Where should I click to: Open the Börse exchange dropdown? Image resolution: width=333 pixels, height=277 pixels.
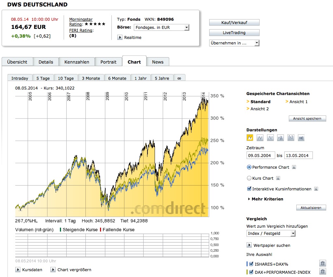click(161, 28)
